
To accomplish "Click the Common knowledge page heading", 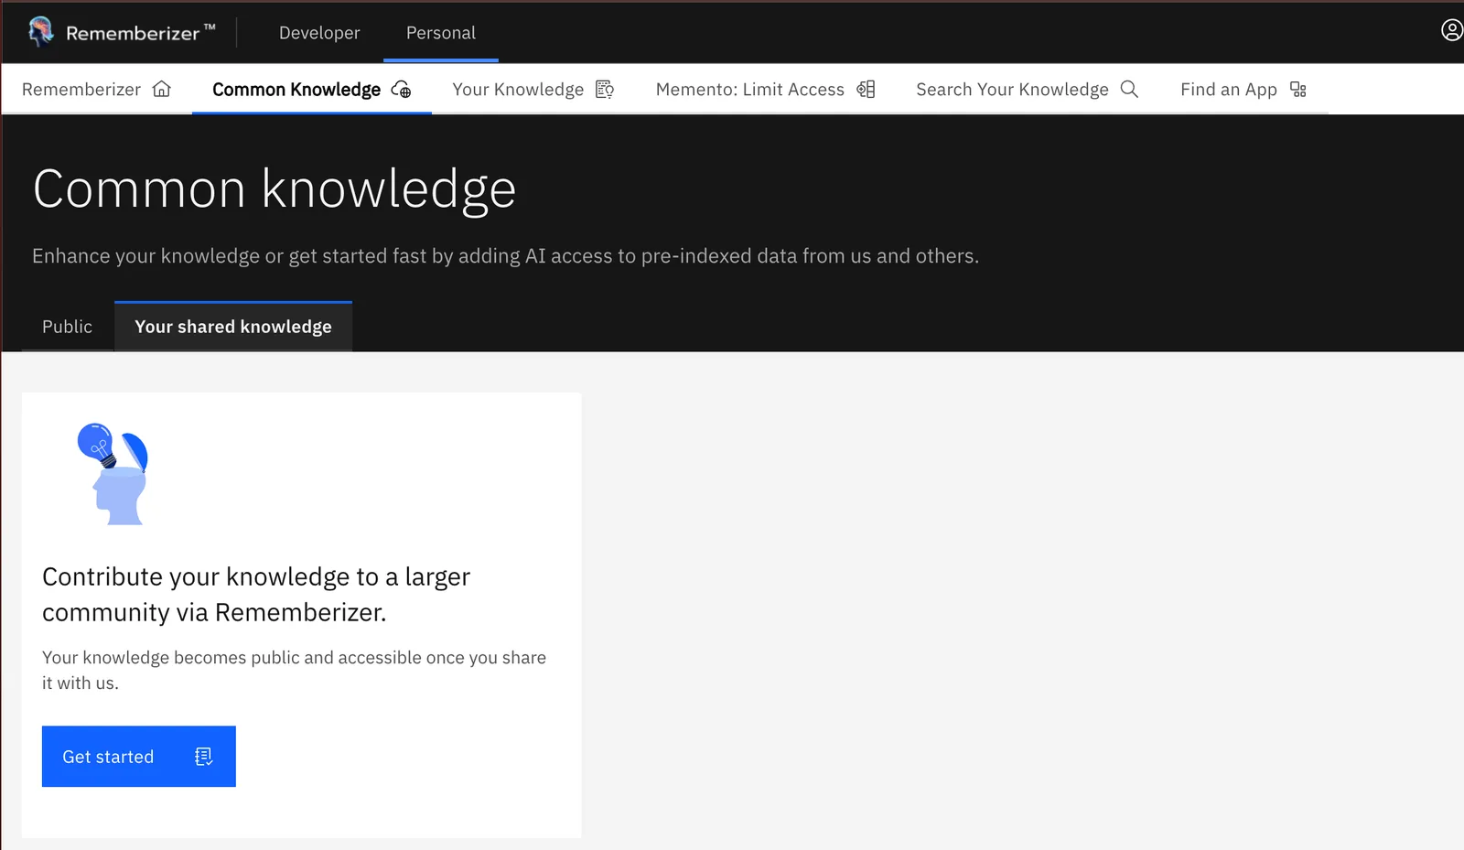I will point(274,189).
